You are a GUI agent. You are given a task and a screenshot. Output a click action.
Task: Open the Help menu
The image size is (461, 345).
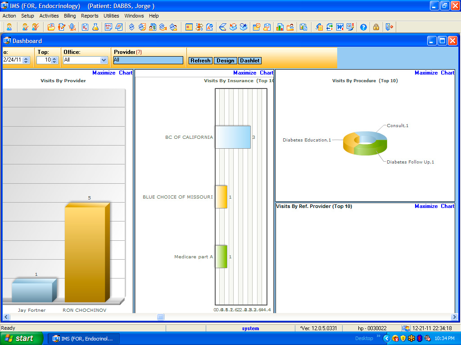click(154, 16)
